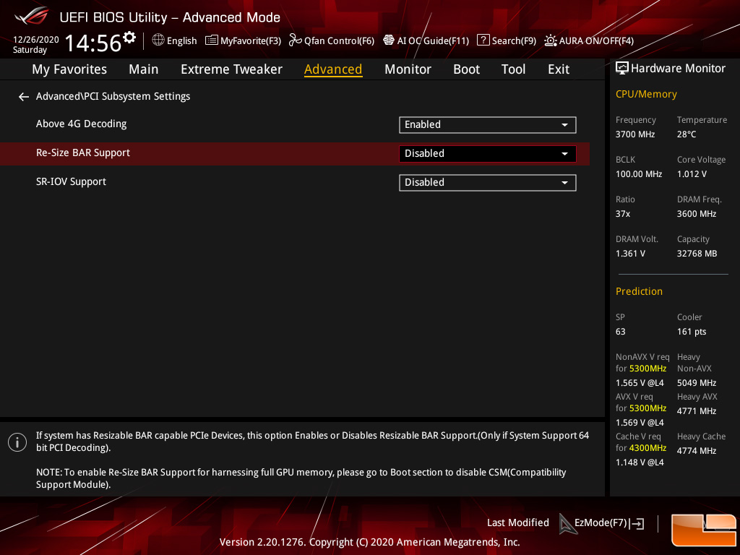Image resolution: width=740 pixels, height=555 pixels.
Task: Click the SP value 63
Action: [620, 331]
